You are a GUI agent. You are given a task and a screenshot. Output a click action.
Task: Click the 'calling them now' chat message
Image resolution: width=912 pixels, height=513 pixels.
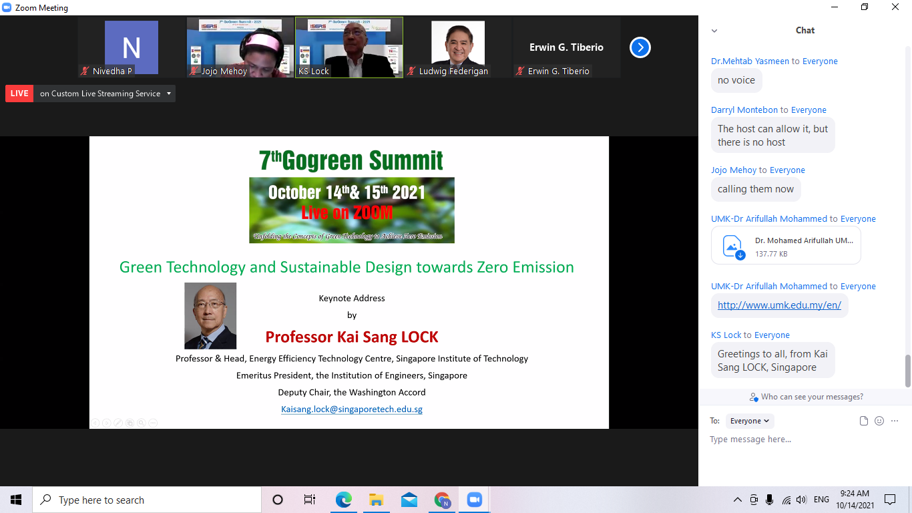(756, 189)
